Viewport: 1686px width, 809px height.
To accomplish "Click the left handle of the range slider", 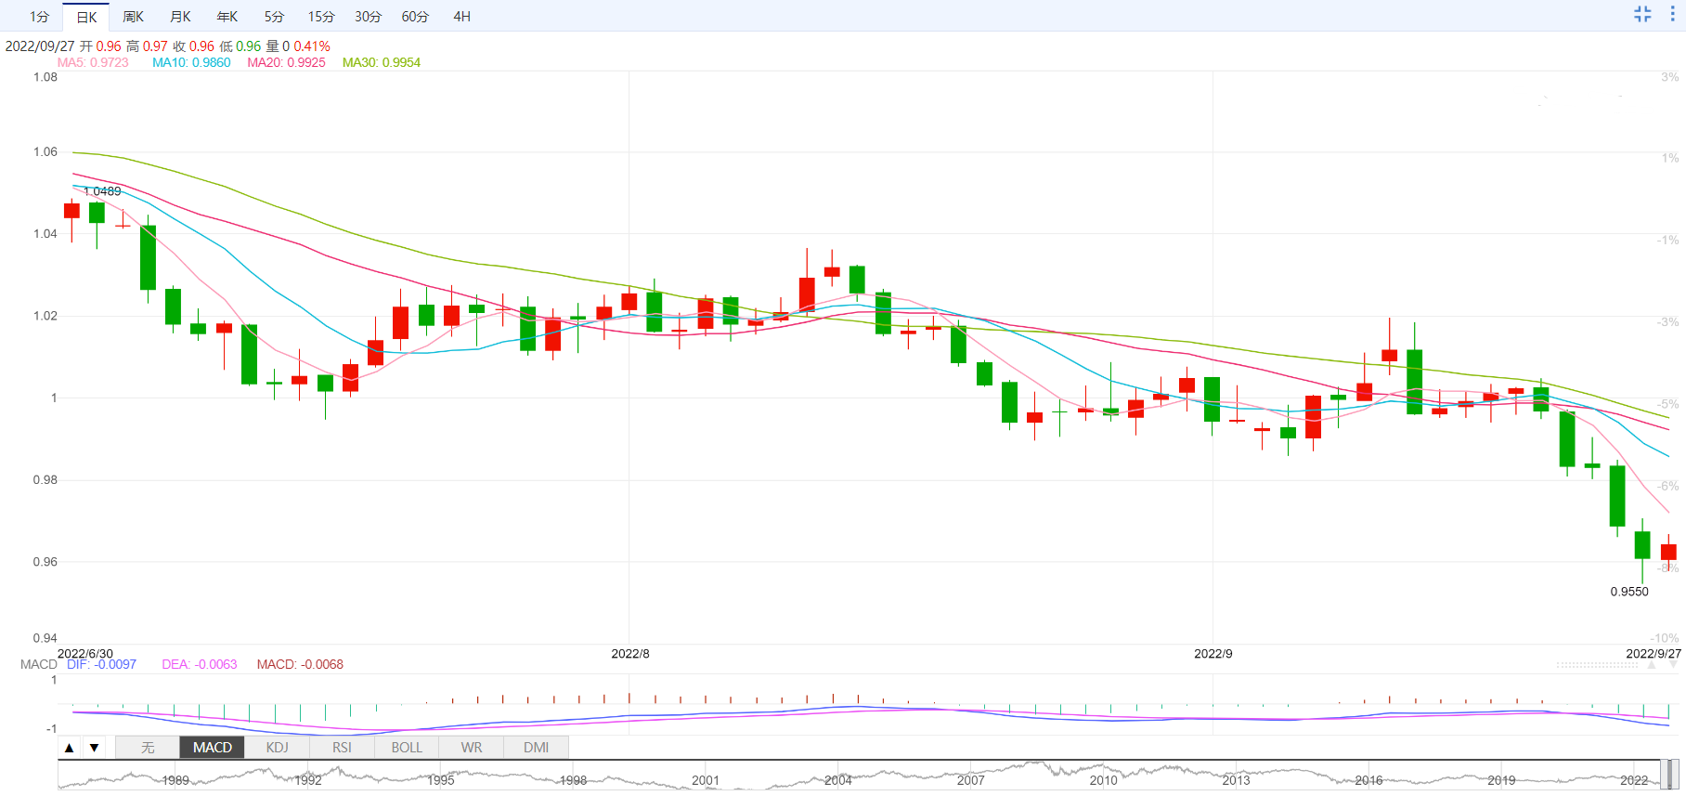I will pyautogui.click(x=1663, y=775).
